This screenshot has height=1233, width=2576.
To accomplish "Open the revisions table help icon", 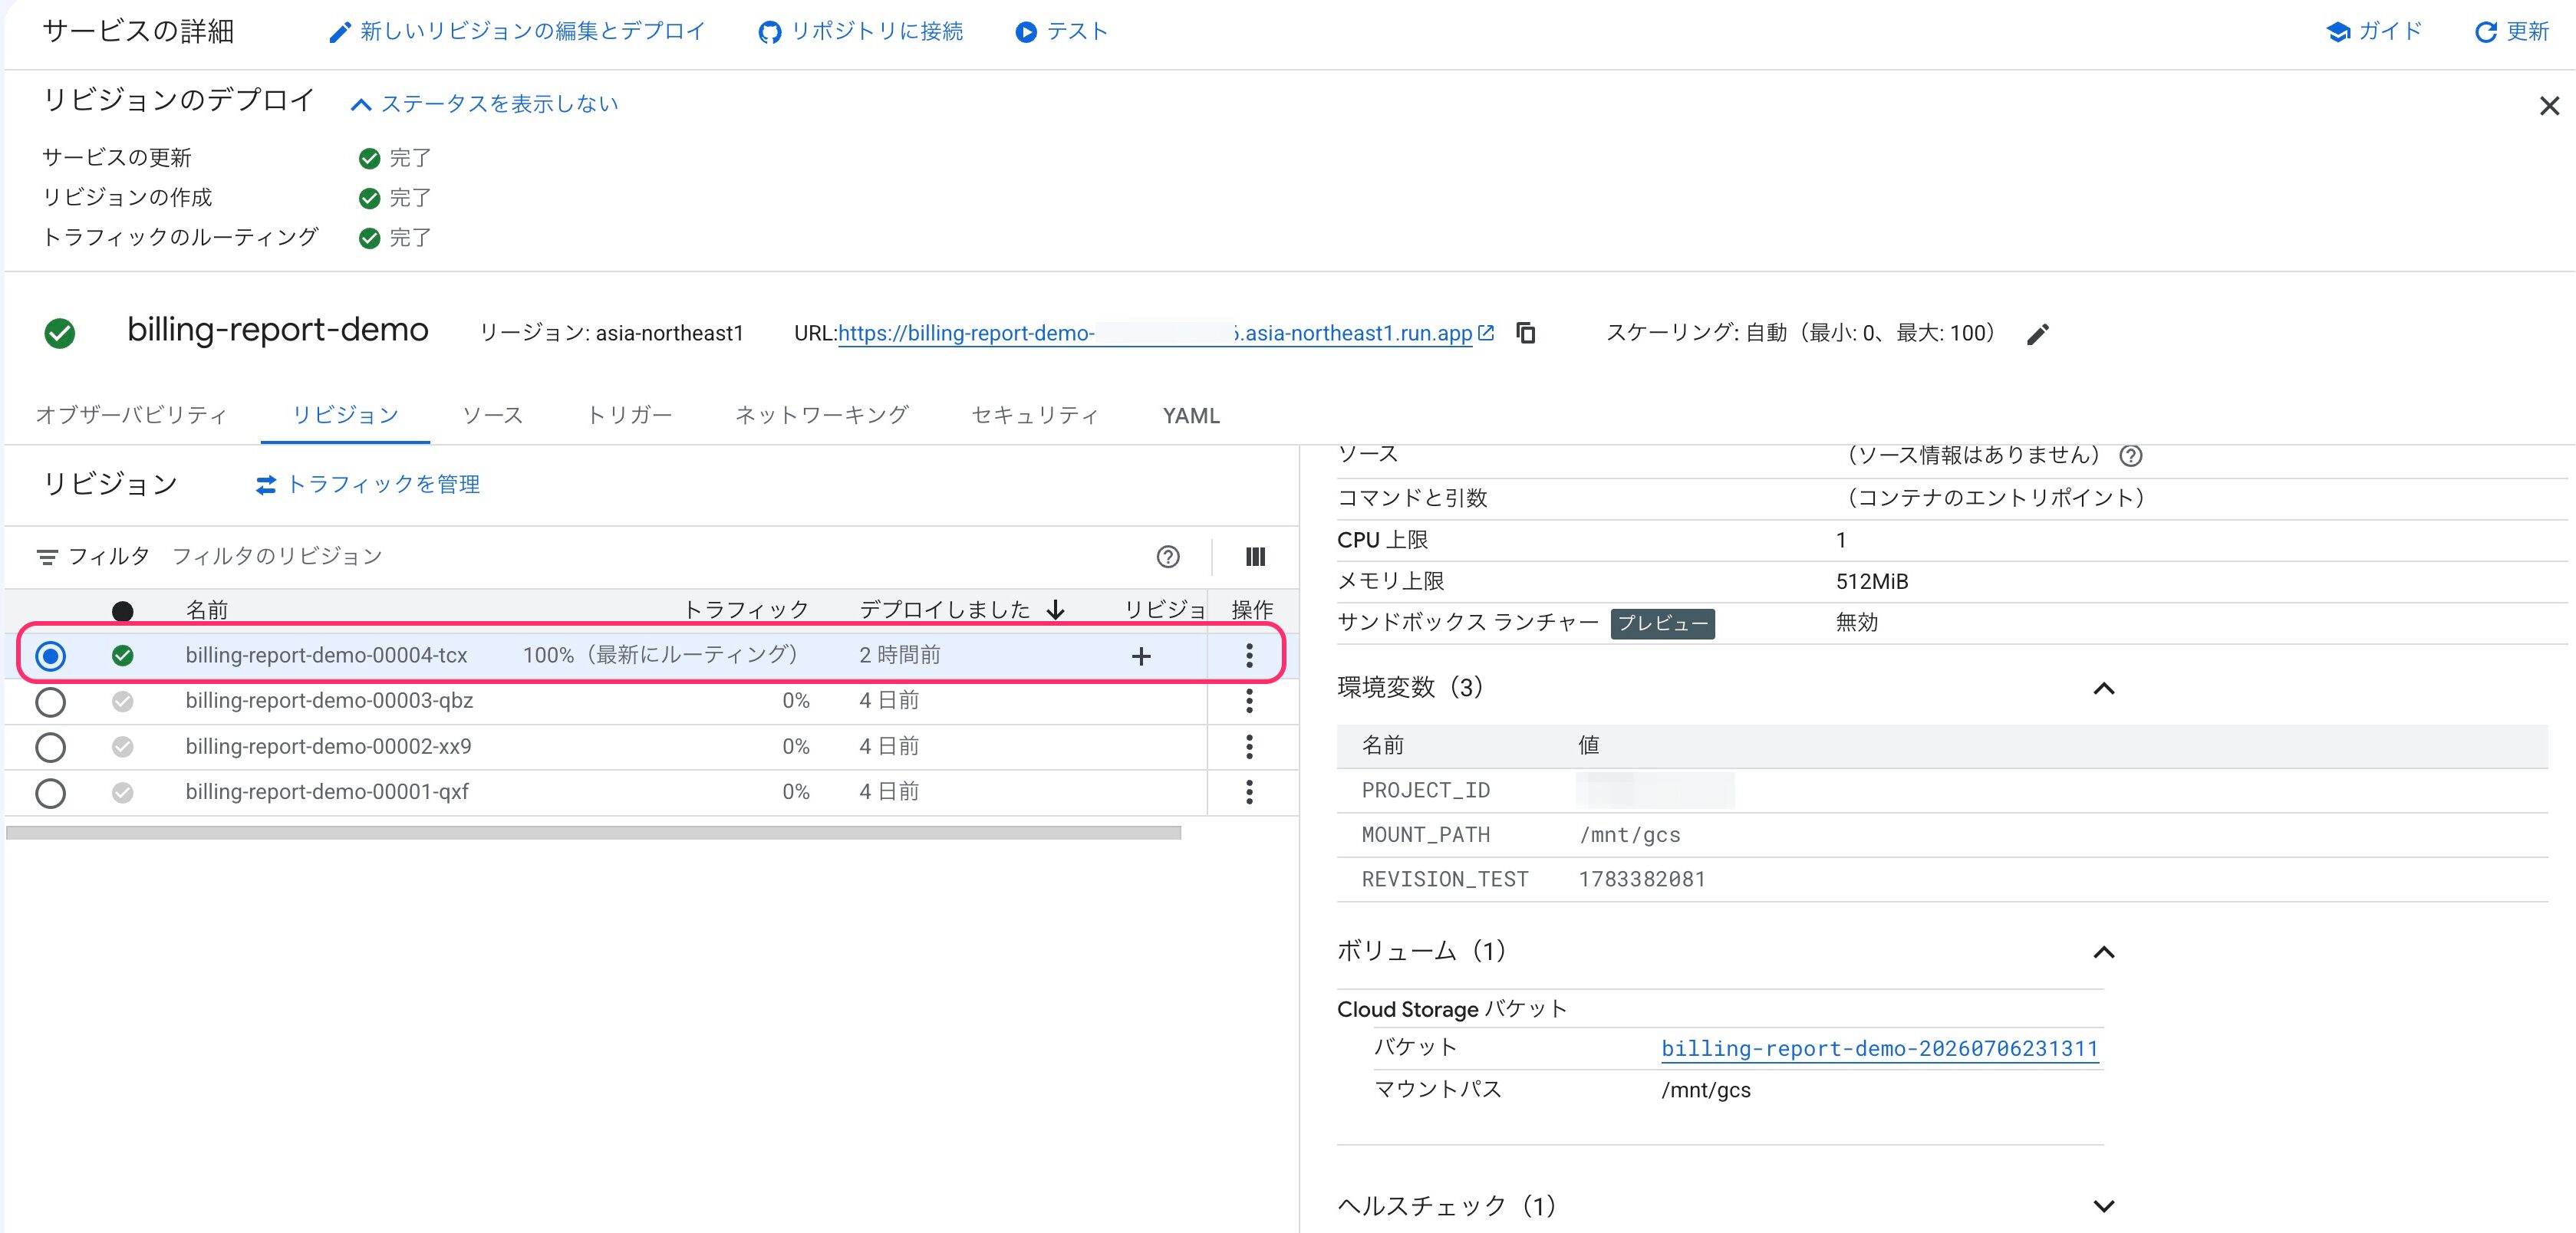I will [x=1168, y=557].
